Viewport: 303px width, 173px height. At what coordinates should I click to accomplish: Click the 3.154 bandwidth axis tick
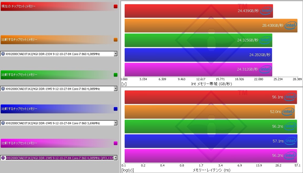143,79
